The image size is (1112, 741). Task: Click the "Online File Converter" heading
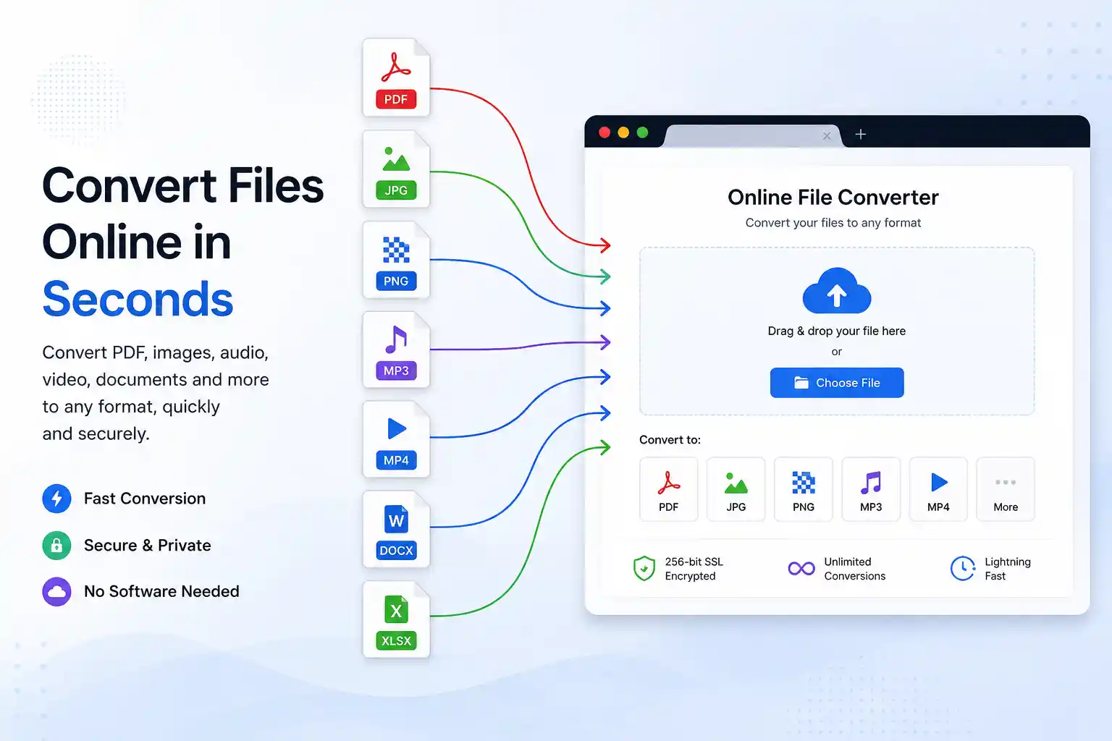tap(833, 197)
